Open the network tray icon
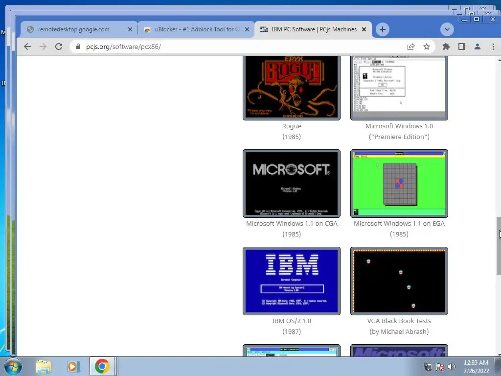Image resolution: width=501 pixels, height=376 pixels. click(x=428, y=367)
